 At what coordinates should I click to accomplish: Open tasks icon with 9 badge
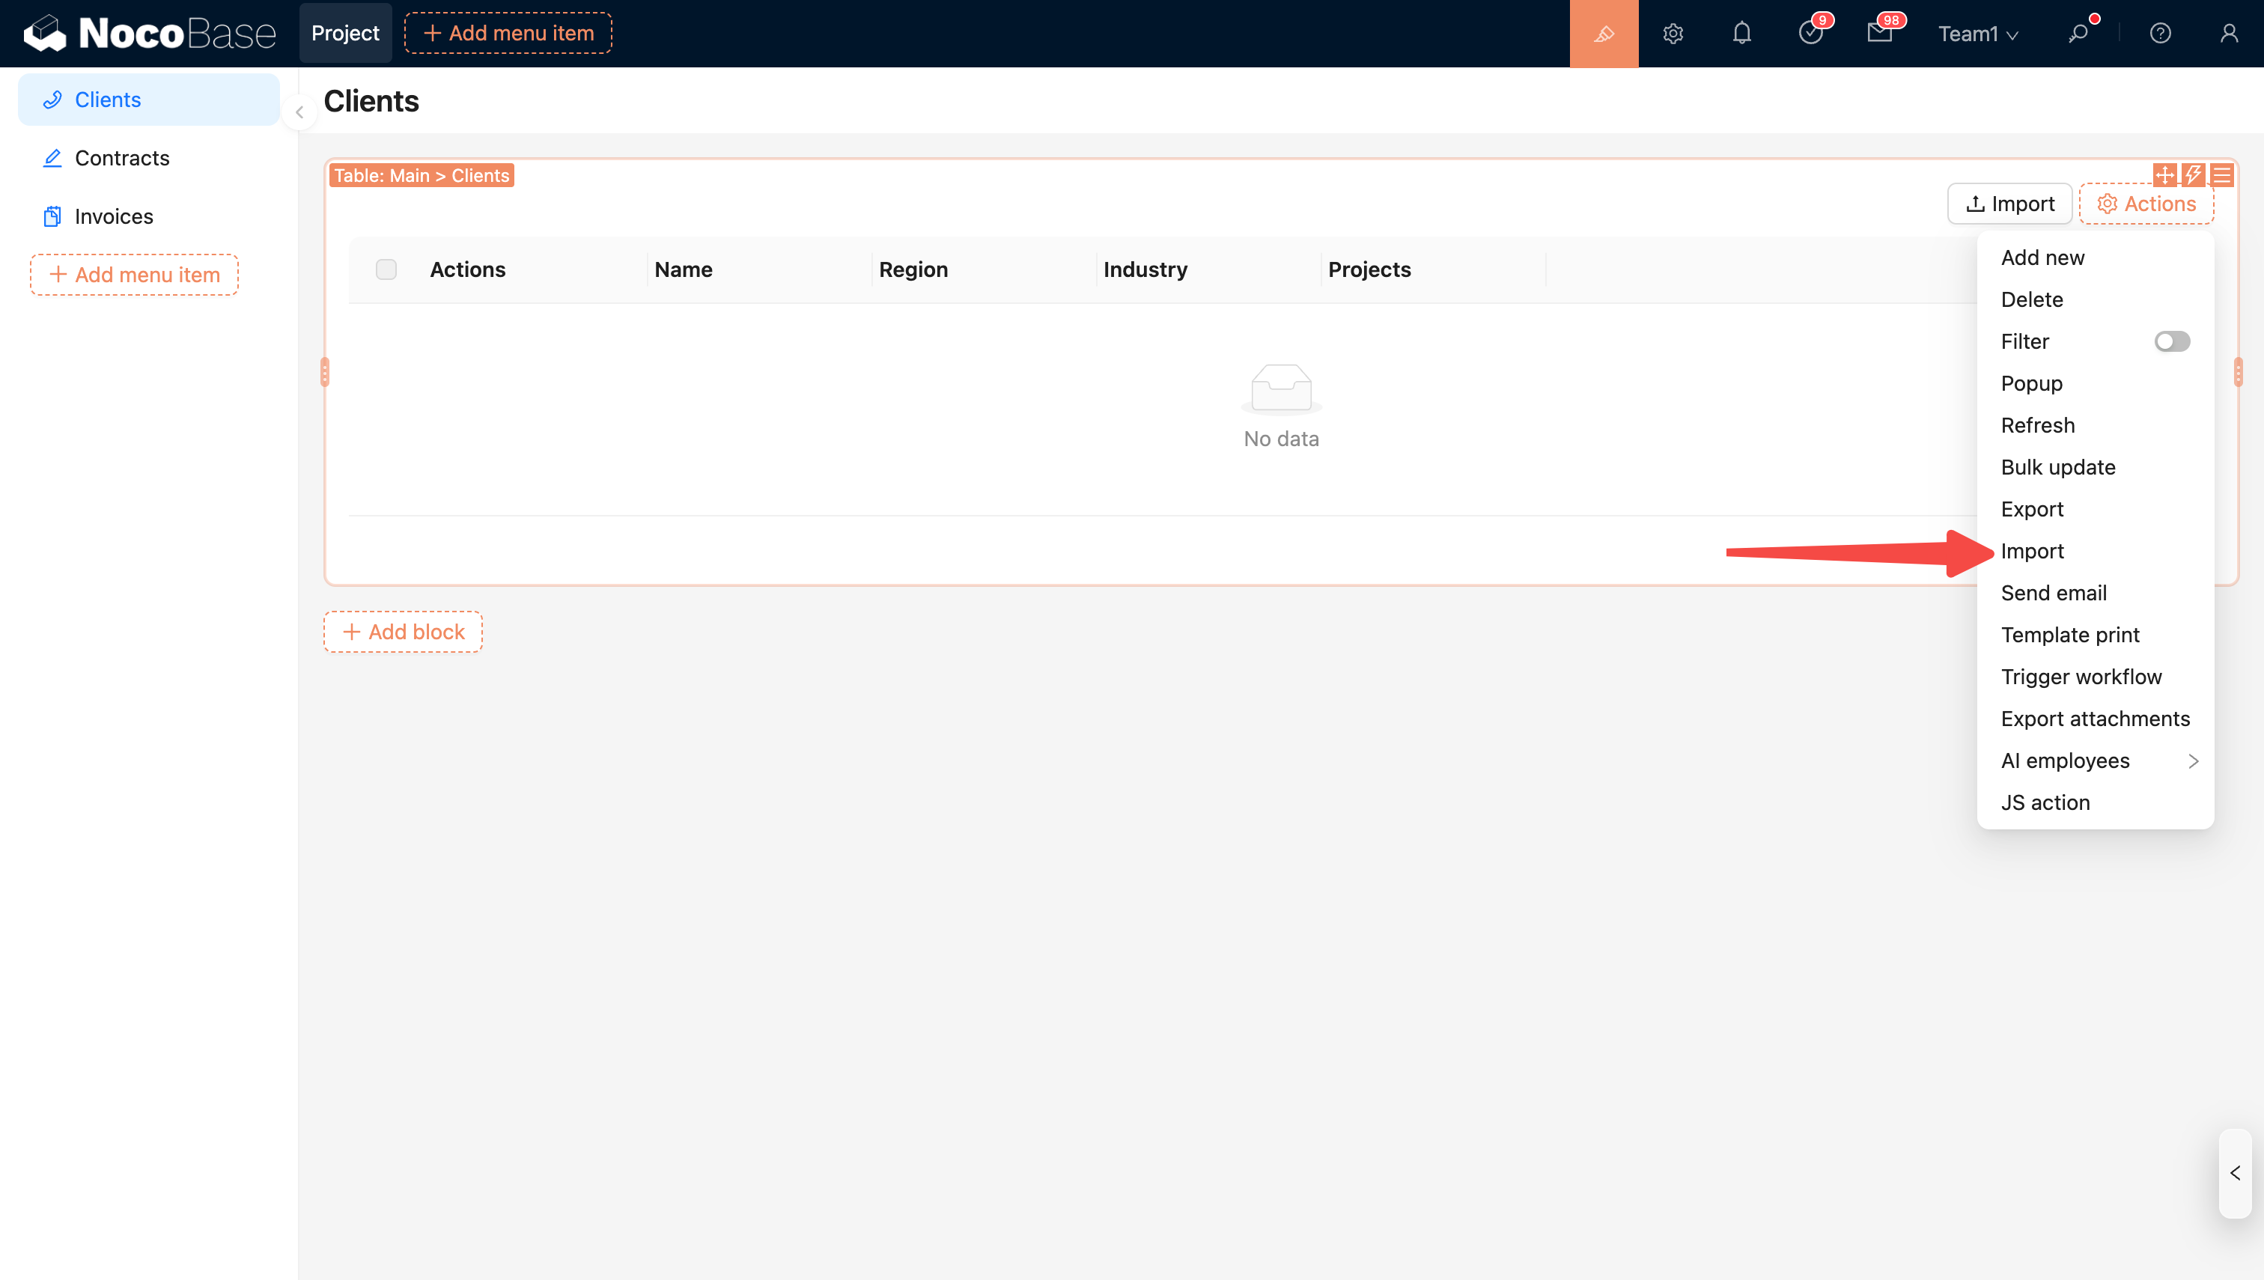pos(1810,34)
